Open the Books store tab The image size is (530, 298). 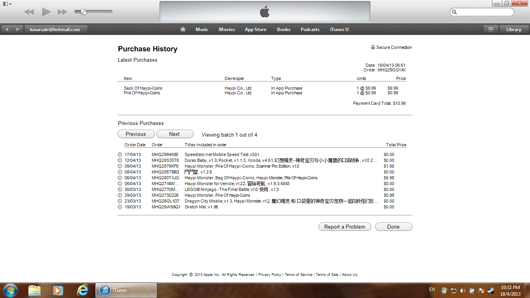pyautogui.click(x=284, y=29)
